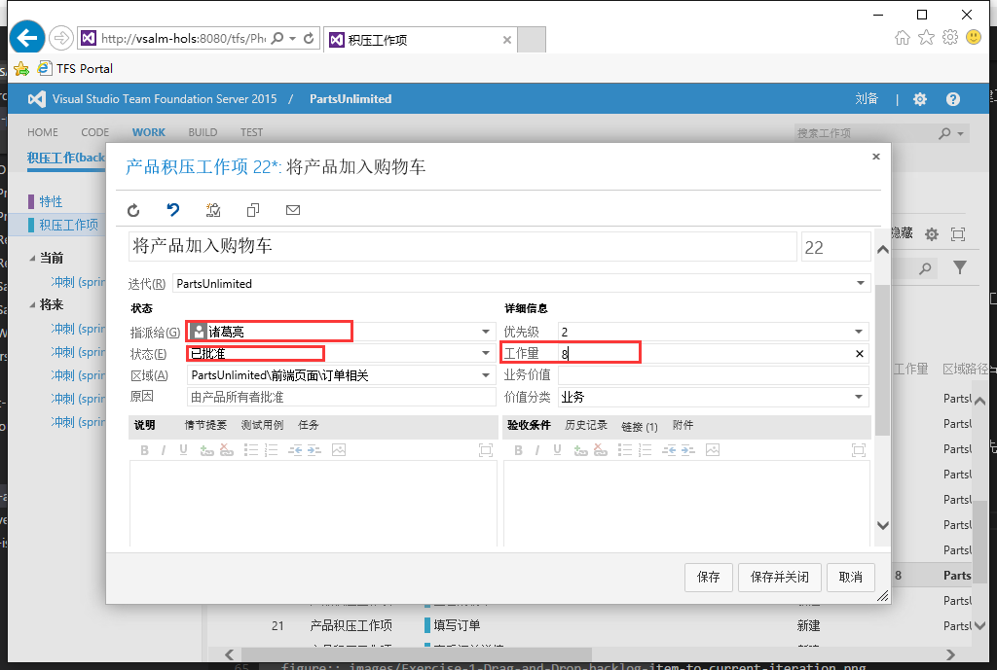
Task: Collapse the 将来 iterations tree node
Action: (32, 305)
